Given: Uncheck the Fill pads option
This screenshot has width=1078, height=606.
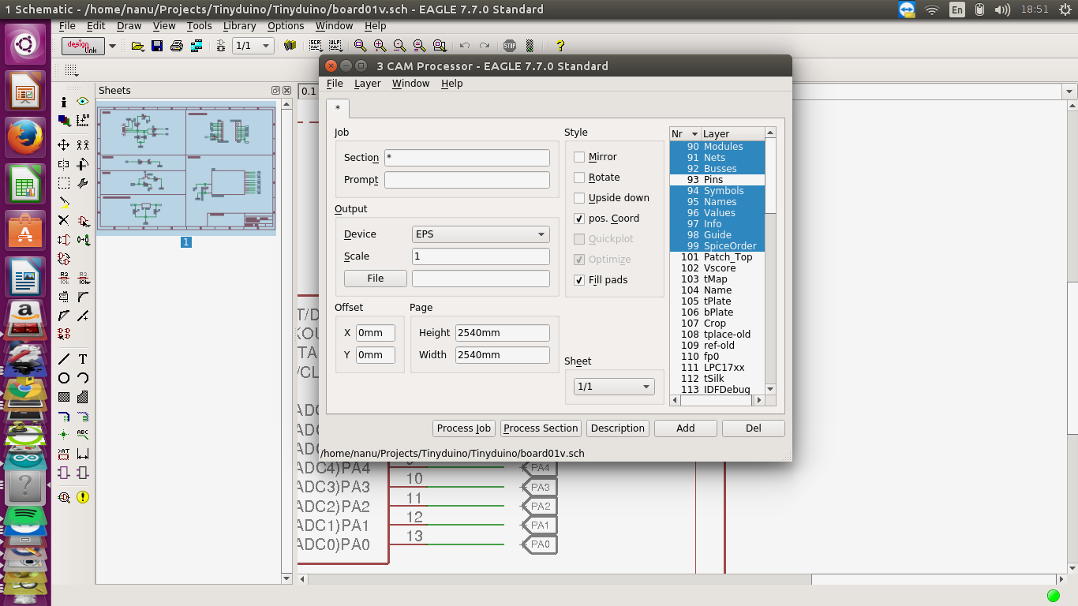Looking at the screenshot, I should pyautogui.click(x=579, y=280).
